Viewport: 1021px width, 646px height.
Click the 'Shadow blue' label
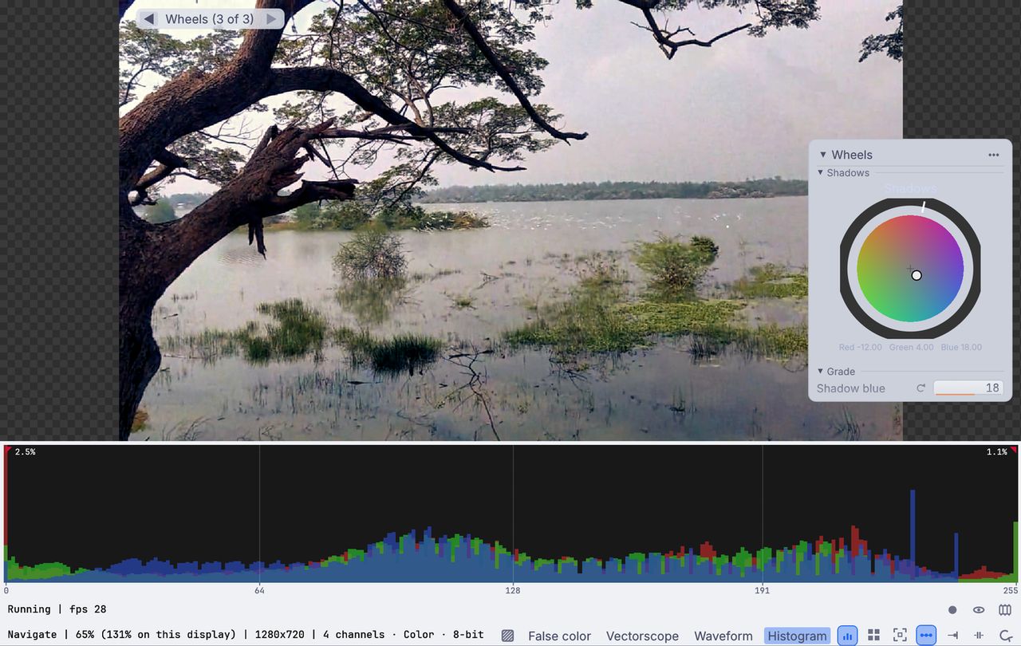pyautogui.click(x=850, y=388)
